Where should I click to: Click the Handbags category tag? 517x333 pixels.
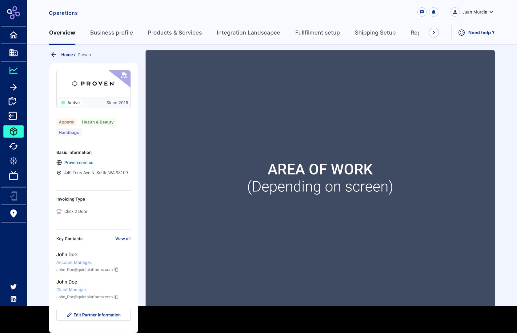(69, 132)
